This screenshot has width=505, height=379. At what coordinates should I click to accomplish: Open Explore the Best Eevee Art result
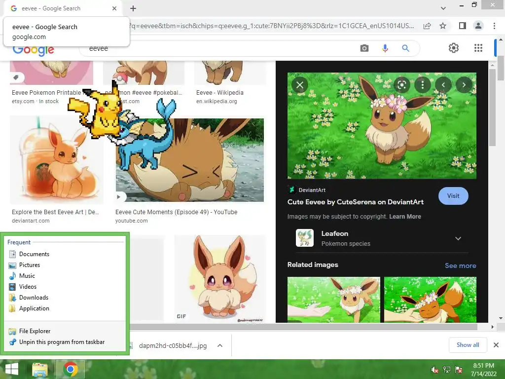tap(55, 212)
